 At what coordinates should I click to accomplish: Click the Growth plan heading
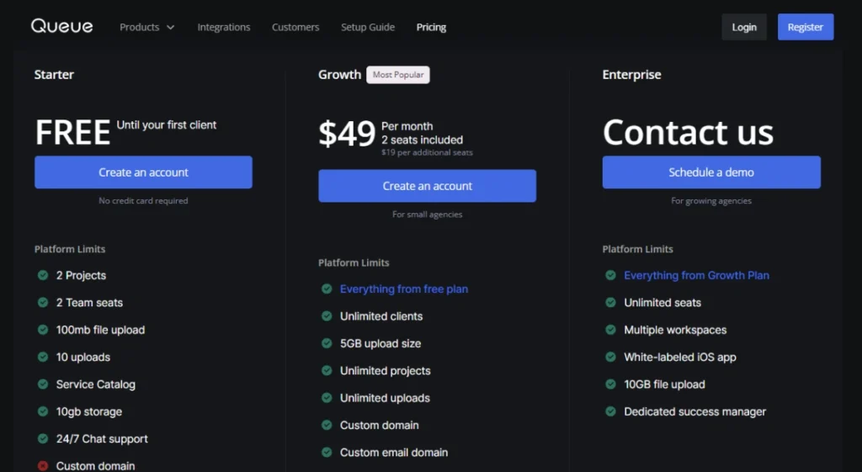340,74
